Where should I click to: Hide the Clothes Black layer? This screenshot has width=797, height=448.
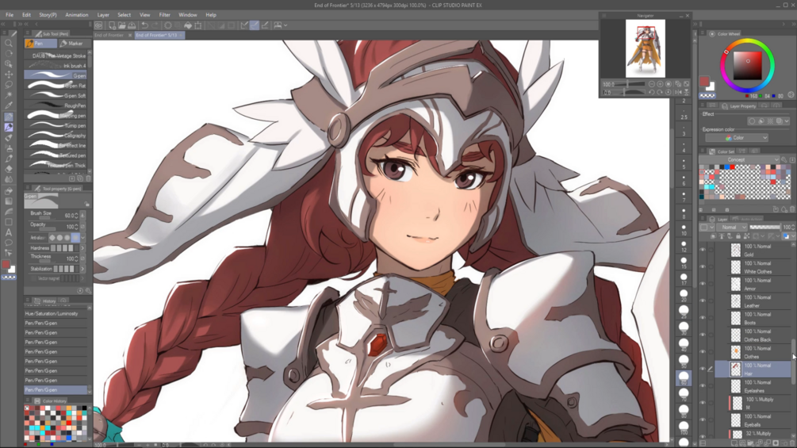[703, 335]
